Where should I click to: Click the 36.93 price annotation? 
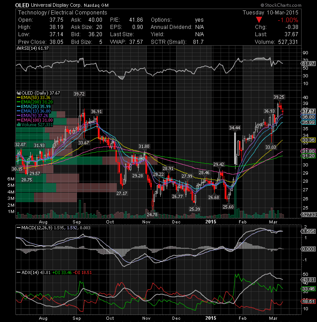point(269,111)
